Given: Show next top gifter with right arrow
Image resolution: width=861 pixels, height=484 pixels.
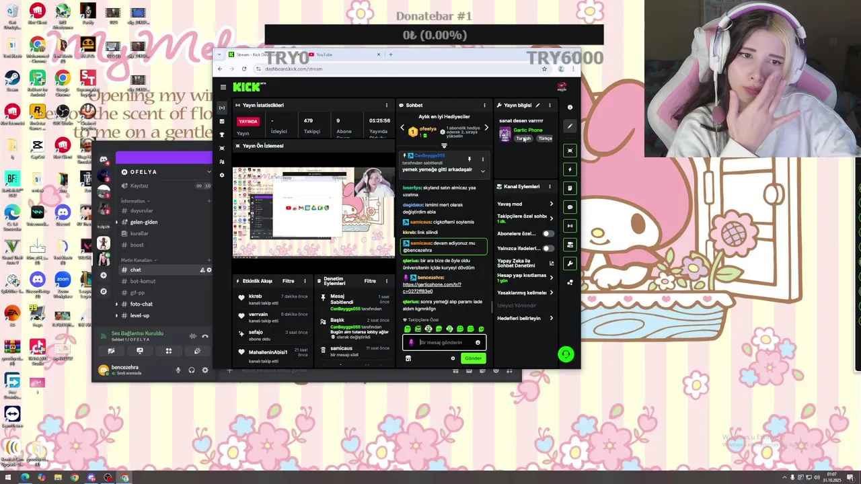Looking at the screenshot, I should (486, 128).
